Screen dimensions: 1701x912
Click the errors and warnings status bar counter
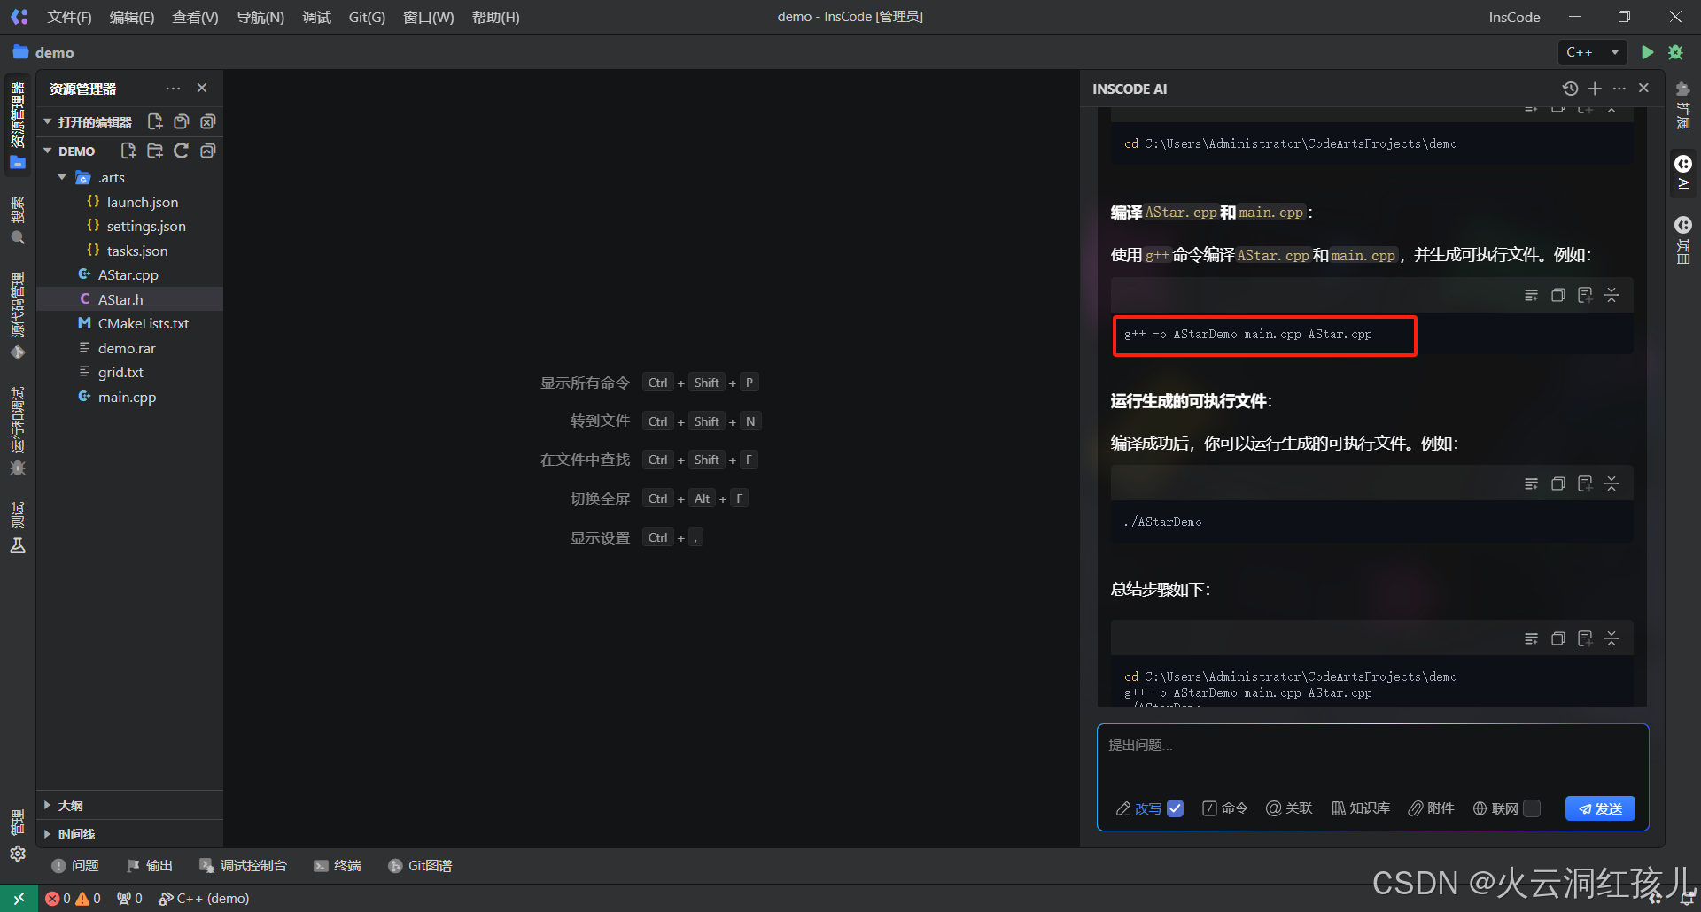click(74, 898)
